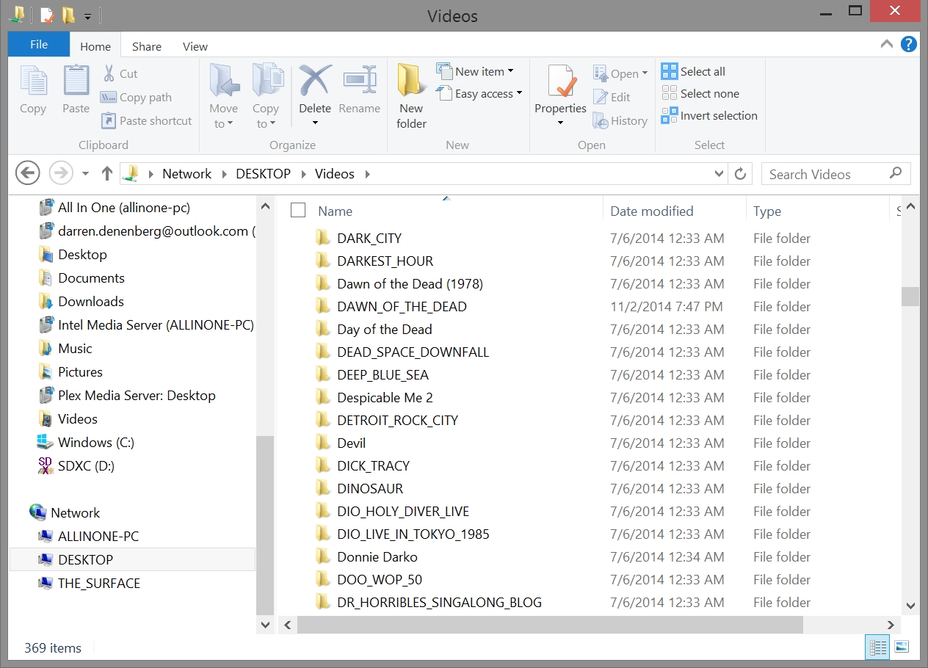Choose Copy path in ribbon
The width and height of the screenshot is (928, 668).
pyautogui.click(x=137, y=97)
